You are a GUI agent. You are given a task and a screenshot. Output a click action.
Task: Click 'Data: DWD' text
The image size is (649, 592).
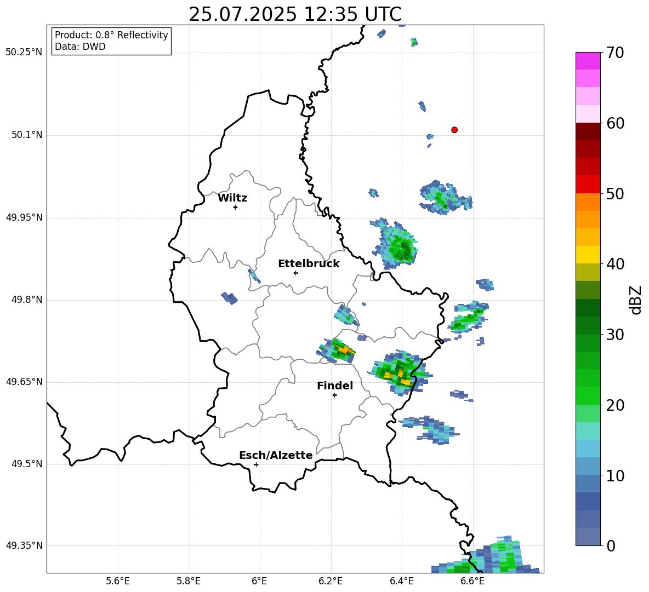tap(80, 47)
